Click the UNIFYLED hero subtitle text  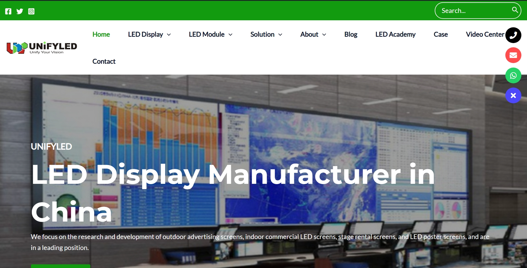click(x=51, y=146)
